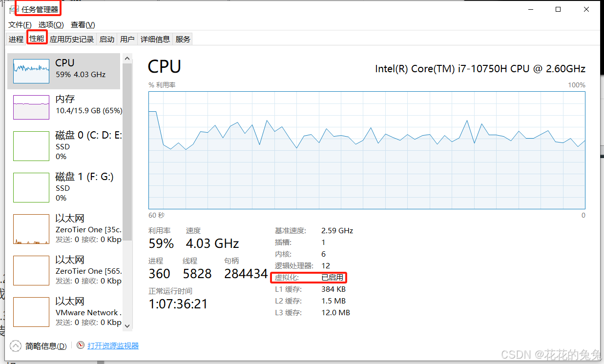The height and width of the screenshot is (364, 604).
Task: Open second 以太网 ZeroTier One graph
Action: [31, 270]
